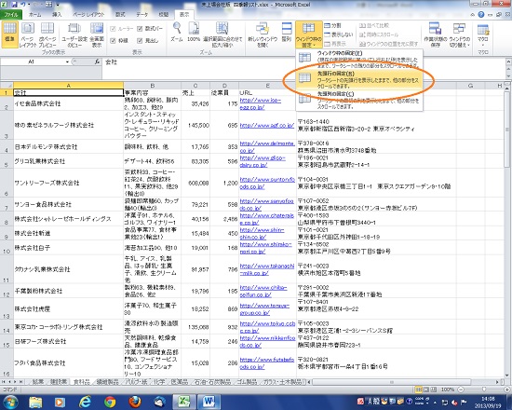Open 新しいウィンドウを開く (New Window)
Image resolution: width=512 pixels, height=410 pixels.
coord(263,34)
